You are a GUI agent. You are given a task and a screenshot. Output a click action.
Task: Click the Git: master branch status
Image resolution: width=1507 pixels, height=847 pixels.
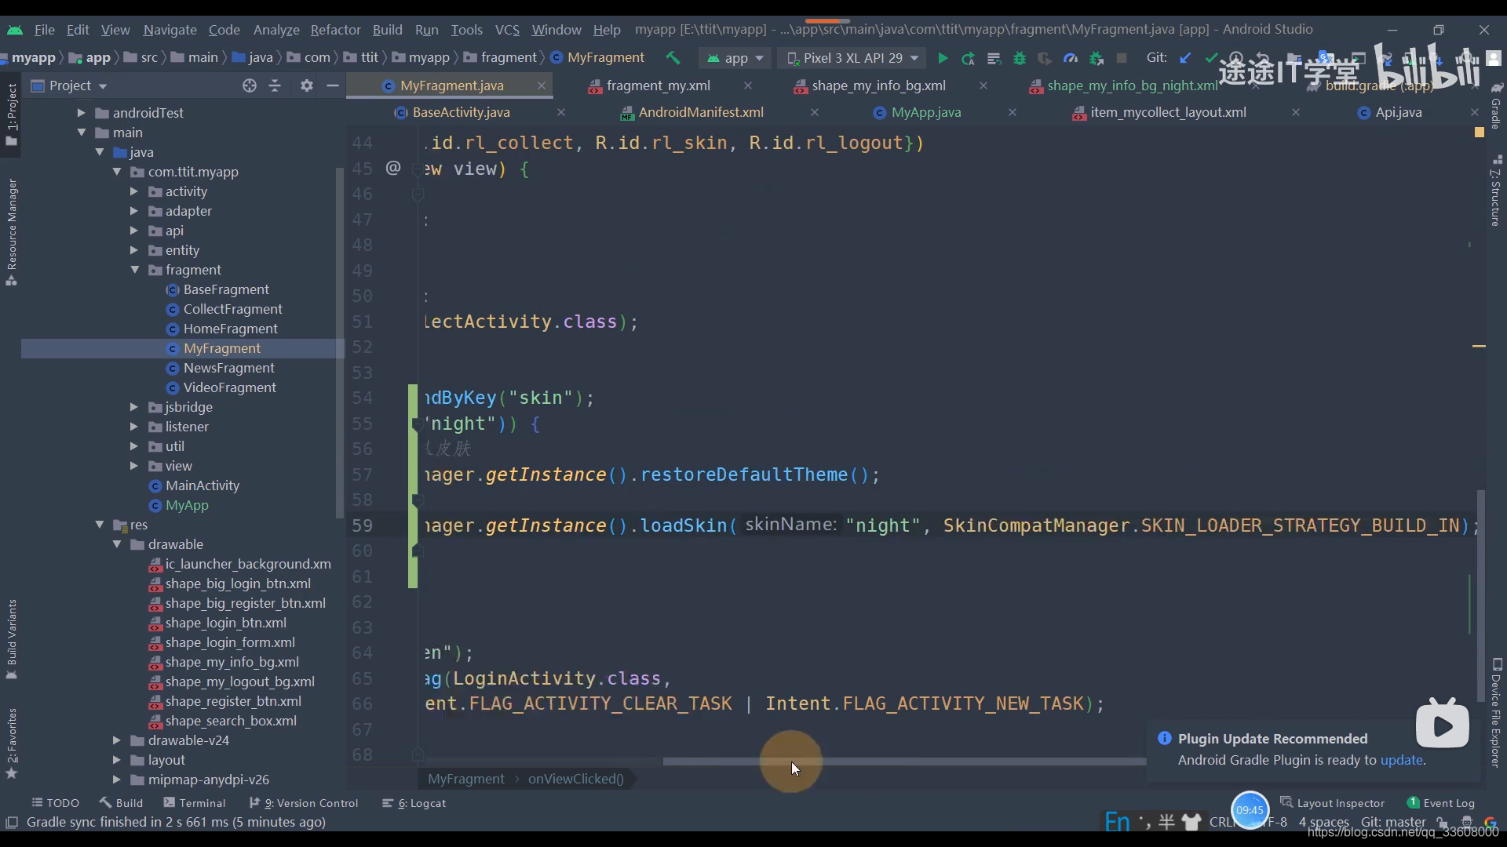tap(1393, 822)
